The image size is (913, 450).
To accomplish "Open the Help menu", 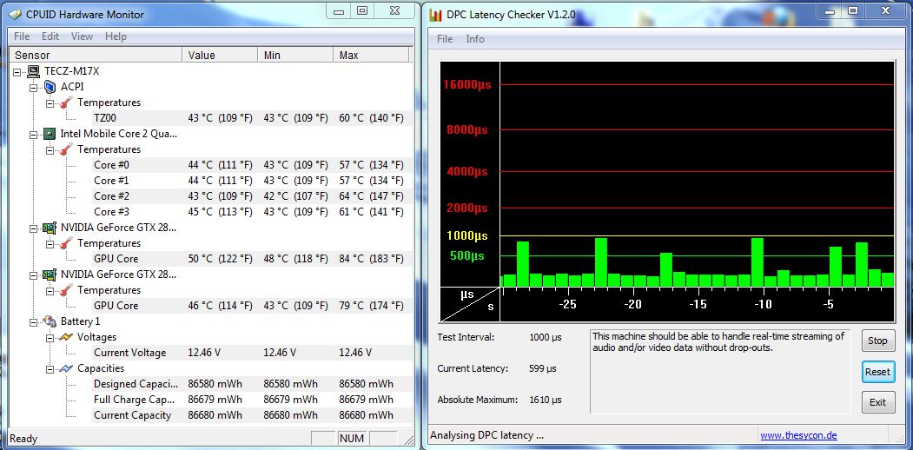I will (x=116, y=36).
